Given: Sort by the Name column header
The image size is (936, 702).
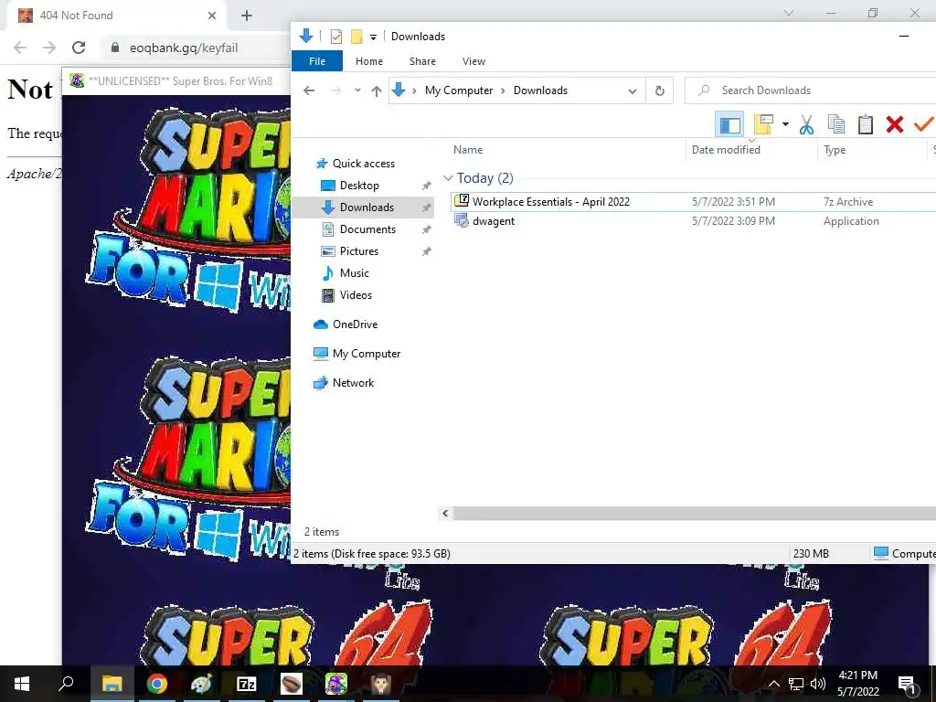Looking at the screenshot, I should [468, 150].
